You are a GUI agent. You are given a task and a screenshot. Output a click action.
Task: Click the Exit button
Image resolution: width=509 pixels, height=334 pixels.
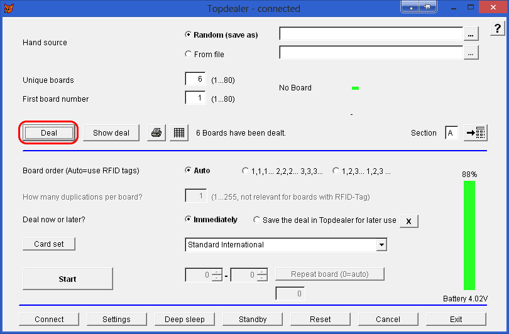456,319
